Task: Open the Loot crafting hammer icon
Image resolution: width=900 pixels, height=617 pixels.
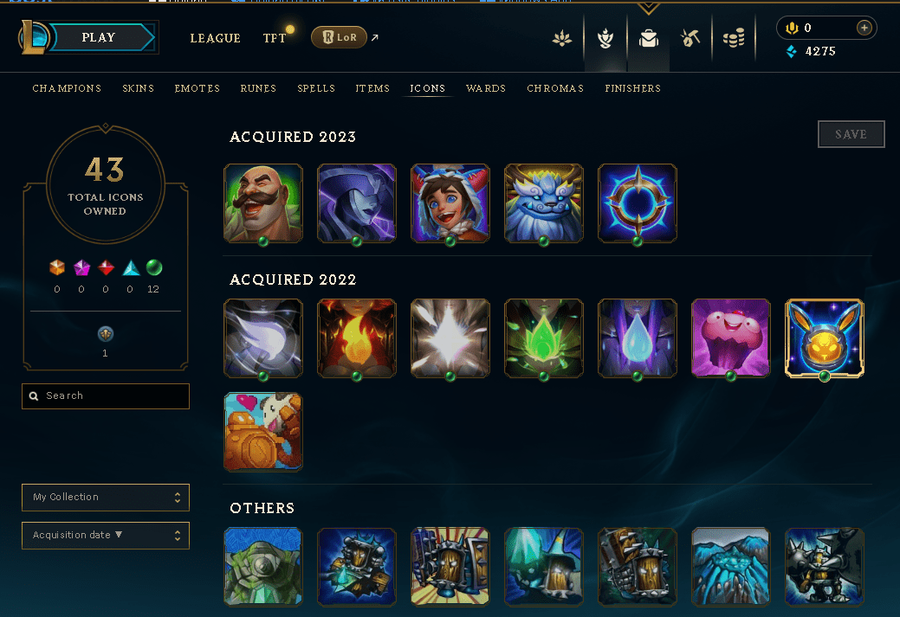Action: (690, 38)
